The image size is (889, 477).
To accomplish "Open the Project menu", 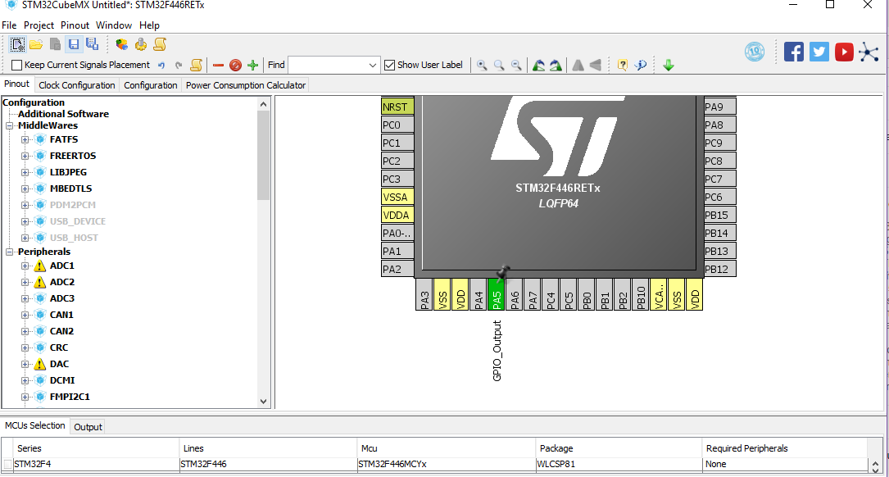I will pos(39,25).
